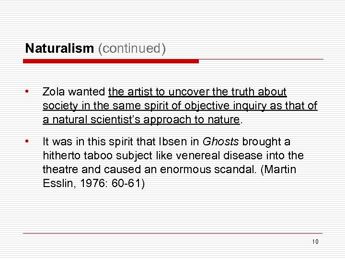Click the bold word "Naturalism" in the title
The height and width of the screenshot is (259, 345).
point(59,48)
